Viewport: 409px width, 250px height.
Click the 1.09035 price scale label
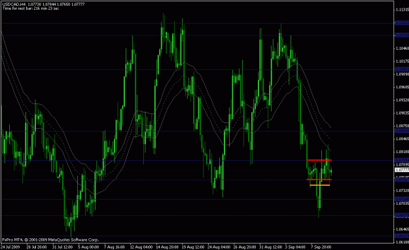(402, 113)
